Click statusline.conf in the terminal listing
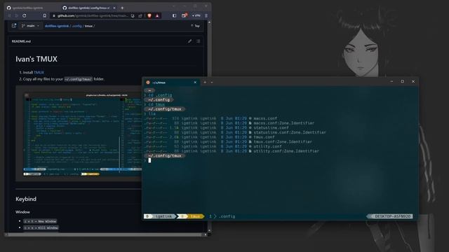Screen dimensions: 449x252 pyautogui.click(x=272, y=127)
